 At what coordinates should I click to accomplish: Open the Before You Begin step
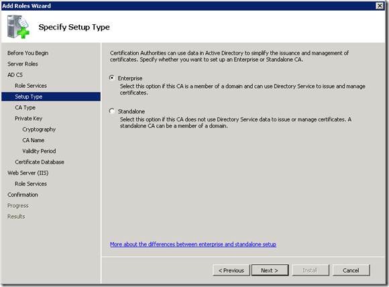click(27, 53)
